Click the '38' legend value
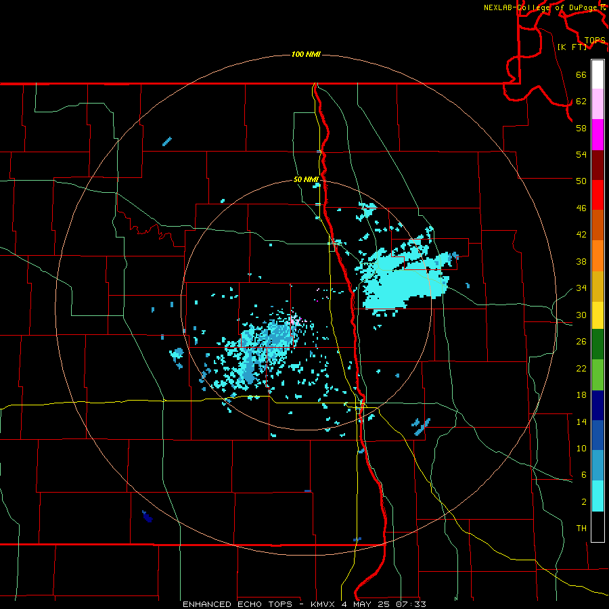The image size is (609, 609). click(x=581, y=262)
